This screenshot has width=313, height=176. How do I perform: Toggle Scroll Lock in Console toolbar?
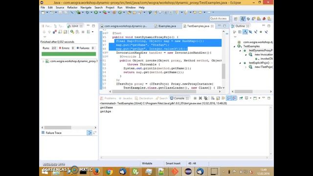(218, 98)
